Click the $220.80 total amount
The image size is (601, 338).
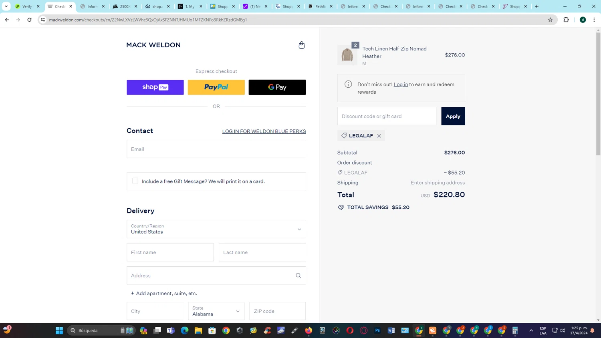(x=449, y=195)
